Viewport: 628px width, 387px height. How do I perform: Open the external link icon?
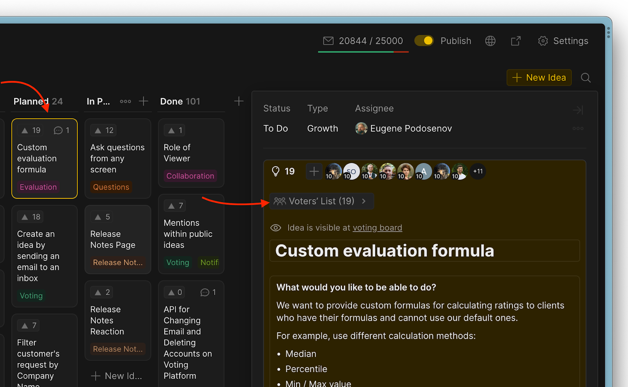516,41
